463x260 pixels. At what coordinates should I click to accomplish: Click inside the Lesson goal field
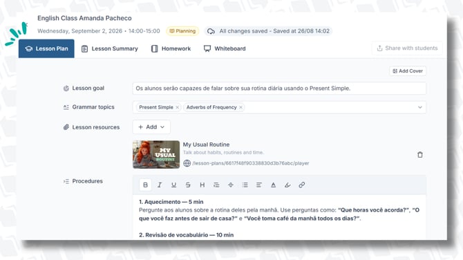click(x=279, y=89)
